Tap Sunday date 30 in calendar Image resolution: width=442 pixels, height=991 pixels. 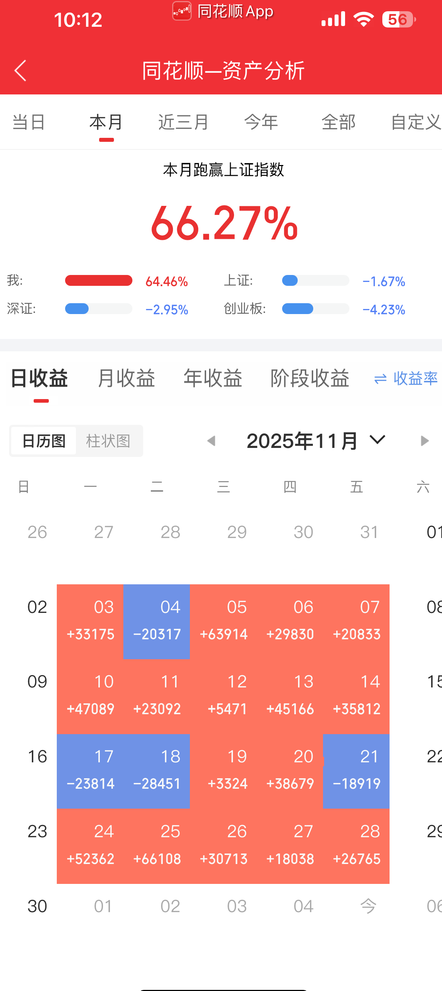coord(37,906)
